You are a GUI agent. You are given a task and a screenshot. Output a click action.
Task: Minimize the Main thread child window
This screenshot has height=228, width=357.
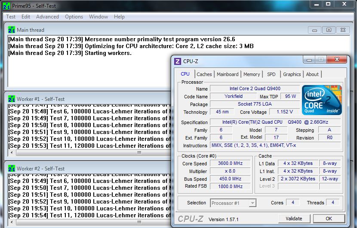pos(314,30)
